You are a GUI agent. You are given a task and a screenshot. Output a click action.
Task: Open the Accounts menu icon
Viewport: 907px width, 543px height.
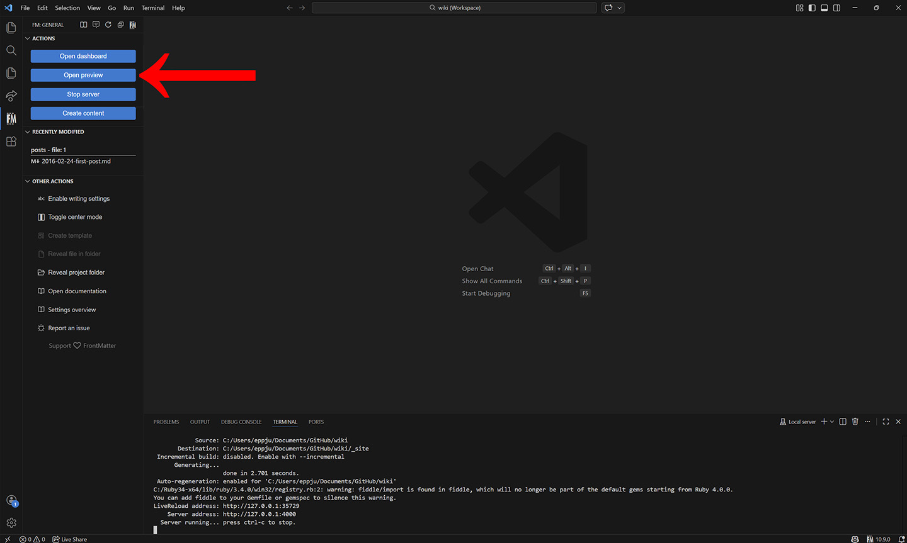pyautogui.click(x=11, y=501)
